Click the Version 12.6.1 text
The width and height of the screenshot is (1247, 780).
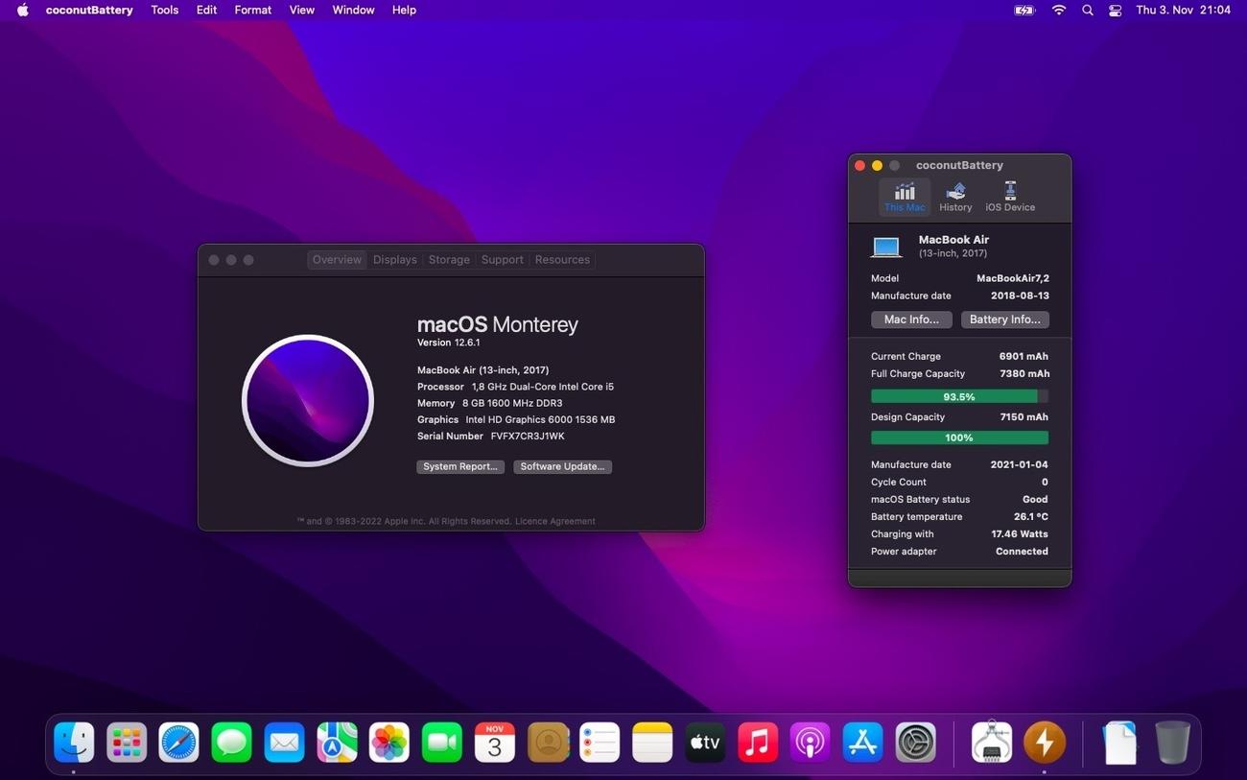point(448,343)
